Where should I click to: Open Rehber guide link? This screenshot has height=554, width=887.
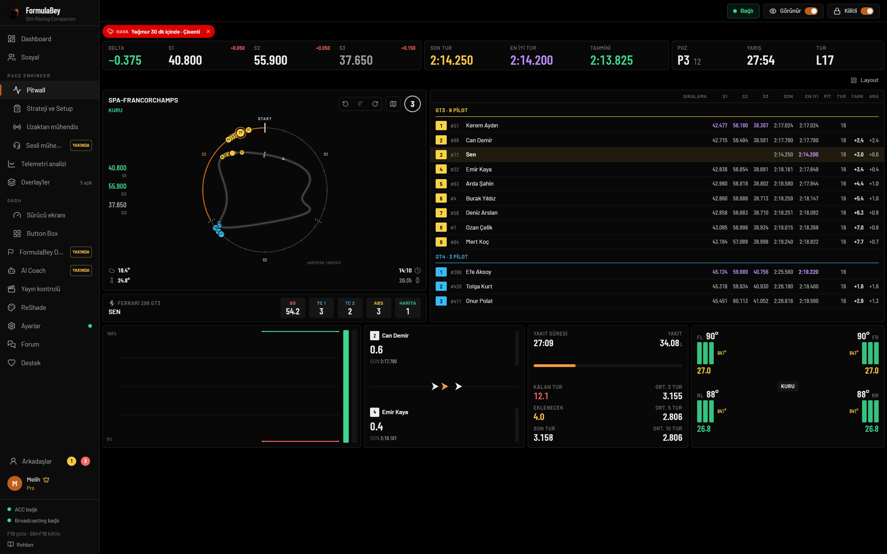coord(21,544)
